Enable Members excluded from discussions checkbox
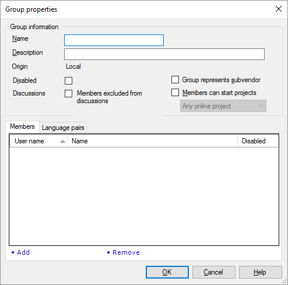 (x=68, y=93)
